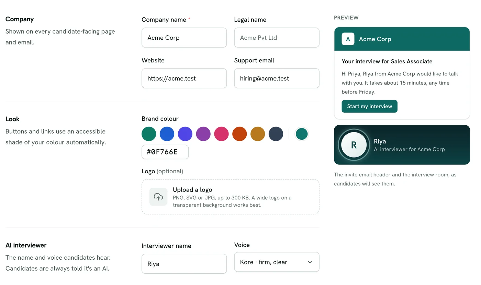Image resolution: width=481 pixels, height=285 pixels.
Task: Choose the pink brand colour swatch
Action: point(222,134)
